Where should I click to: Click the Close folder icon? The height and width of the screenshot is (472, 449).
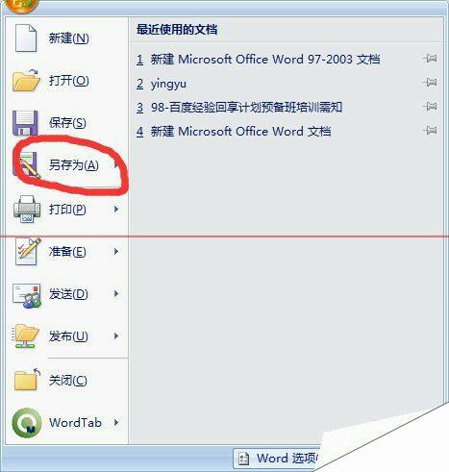coord(27,380)
